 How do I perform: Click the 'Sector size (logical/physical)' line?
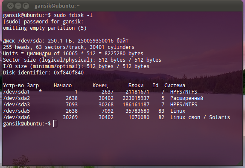pos(82,60)
